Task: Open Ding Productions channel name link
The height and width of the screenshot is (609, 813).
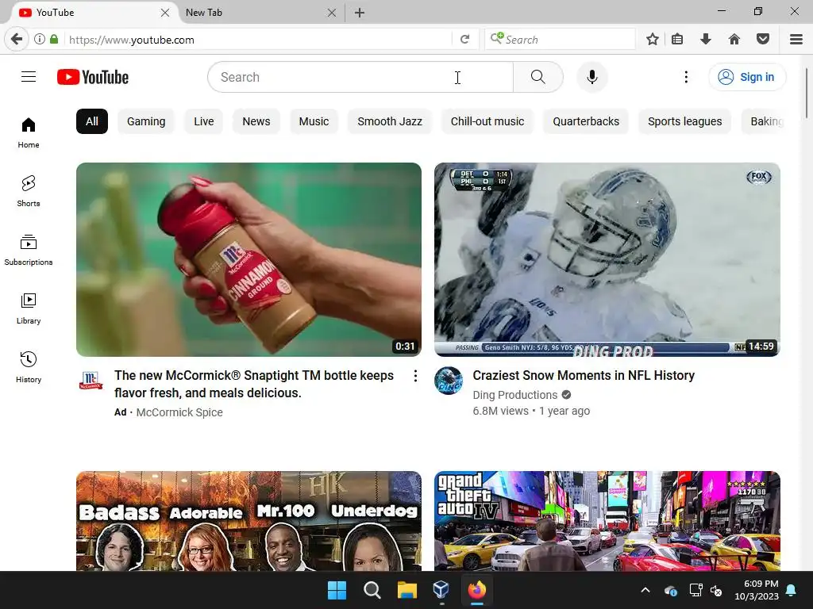Action: 514,395
